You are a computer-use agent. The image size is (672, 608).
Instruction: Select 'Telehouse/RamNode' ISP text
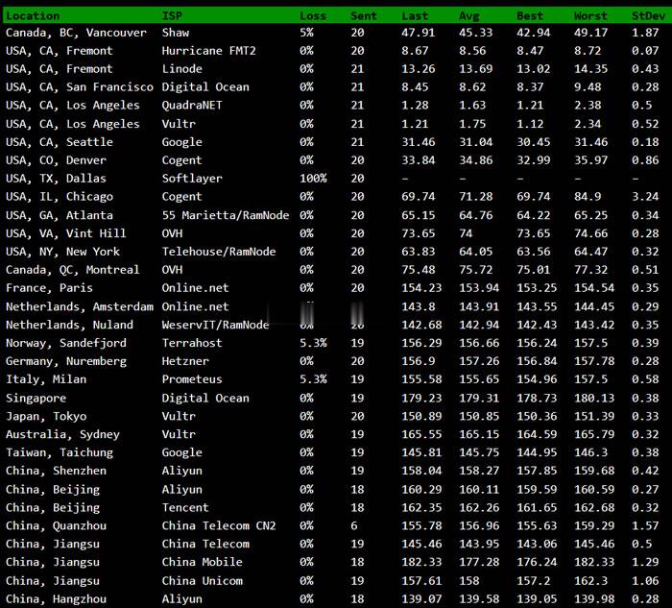pos(219,252)
